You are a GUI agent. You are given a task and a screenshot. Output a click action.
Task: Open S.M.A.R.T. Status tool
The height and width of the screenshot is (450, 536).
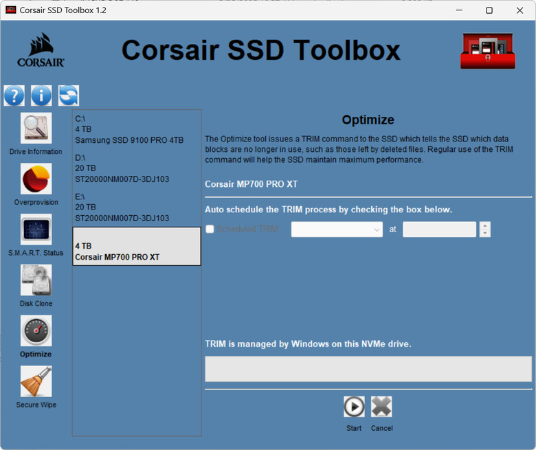pos(36,229)
